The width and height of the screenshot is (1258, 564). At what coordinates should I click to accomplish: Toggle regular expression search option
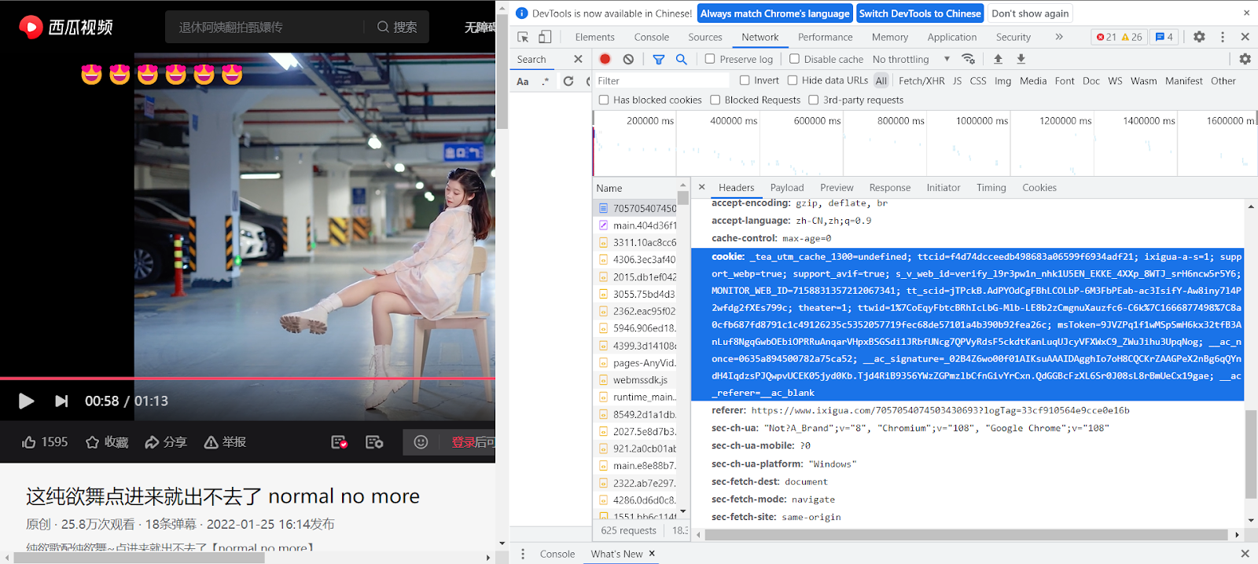tap(546, 81)
